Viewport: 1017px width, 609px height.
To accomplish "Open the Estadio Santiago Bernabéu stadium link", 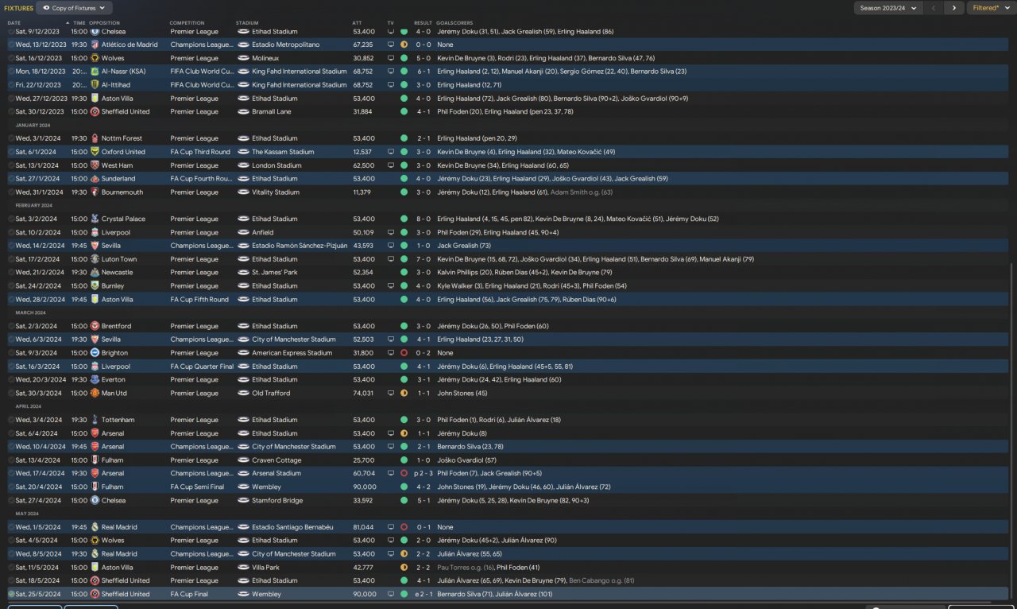I will tap(292, 527).
